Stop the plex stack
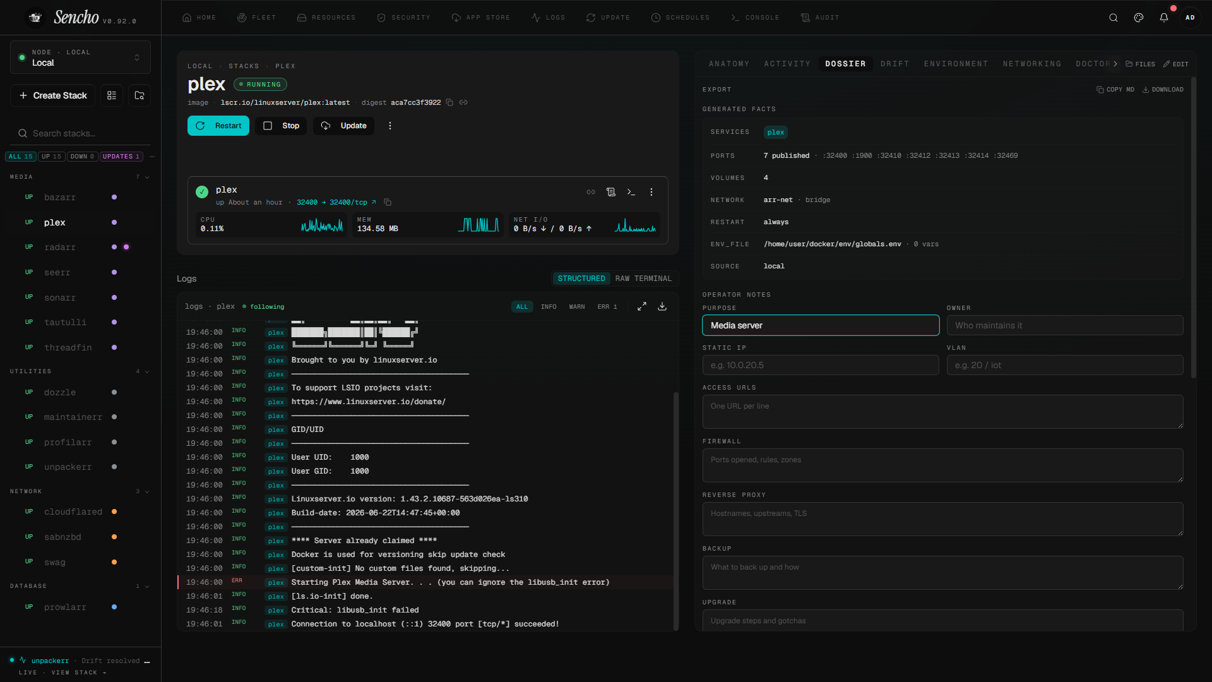Viewport: 1212px width, 682px height. [282, 126]
